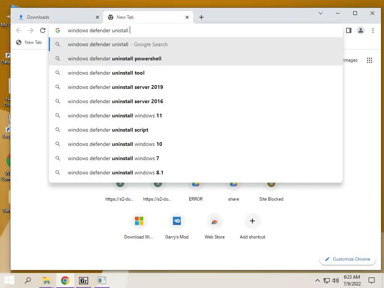Open the 'share' shortcut tile
Screen dimensions: 384x288
(x=233, y=192)
